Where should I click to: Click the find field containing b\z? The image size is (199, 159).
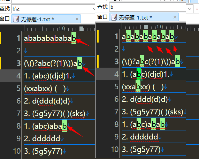(53, 9)
